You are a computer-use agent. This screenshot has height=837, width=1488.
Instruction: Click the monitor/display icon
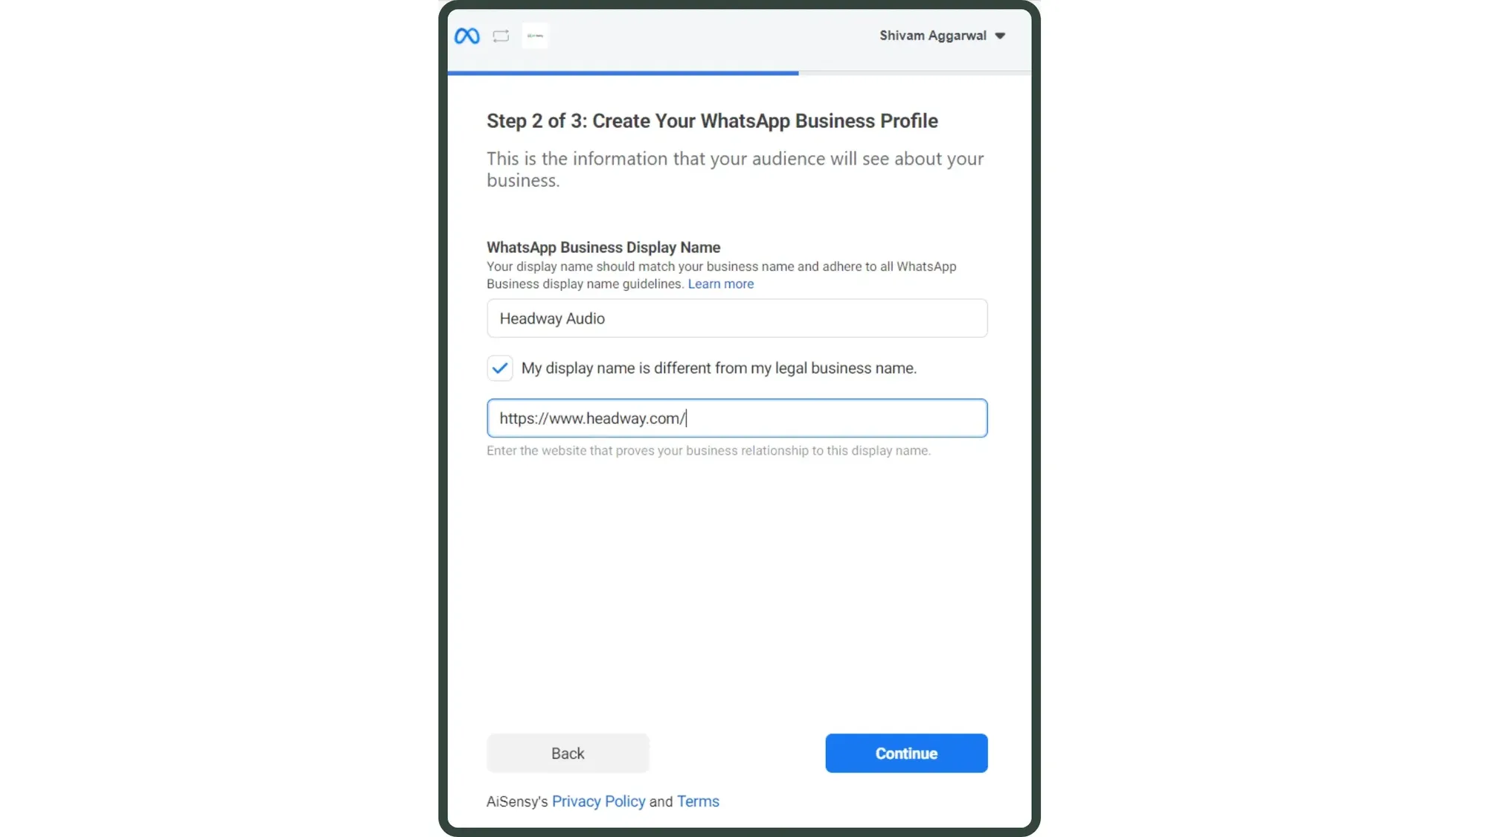coord(501,36)
